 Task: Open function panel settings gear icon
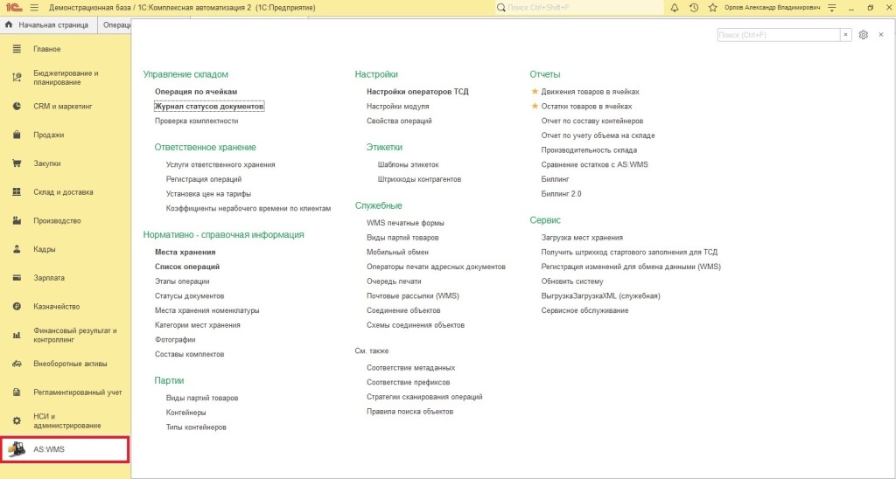click(x=864, y=35)
